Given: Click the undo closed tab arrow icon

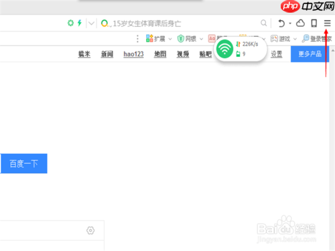Looking at the screenshot, I should tap(281, 23).
